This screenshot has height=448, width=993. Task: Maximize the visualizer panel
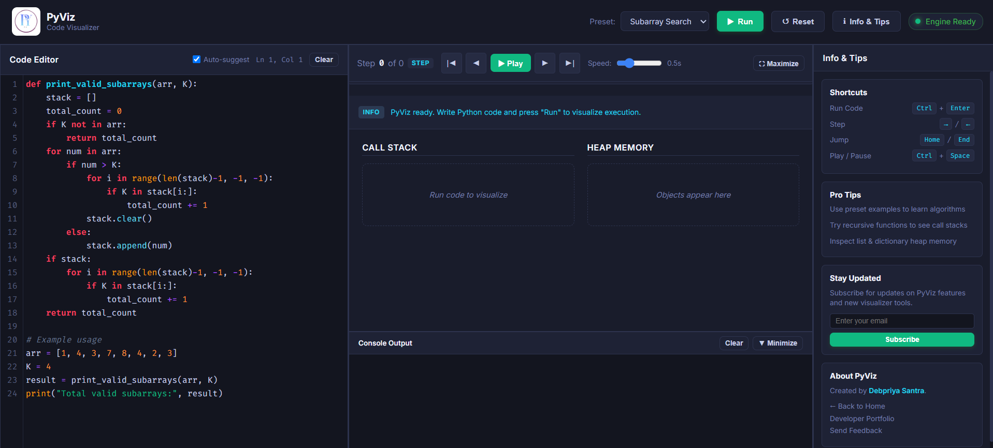point(779,64)
